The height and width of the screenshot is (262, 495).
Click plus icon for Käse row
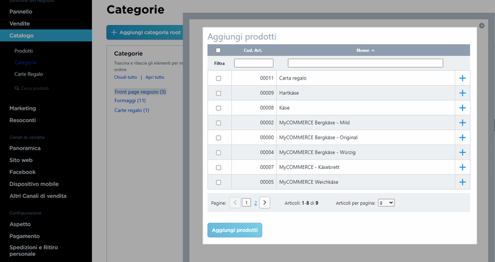(x=462, y=108)
